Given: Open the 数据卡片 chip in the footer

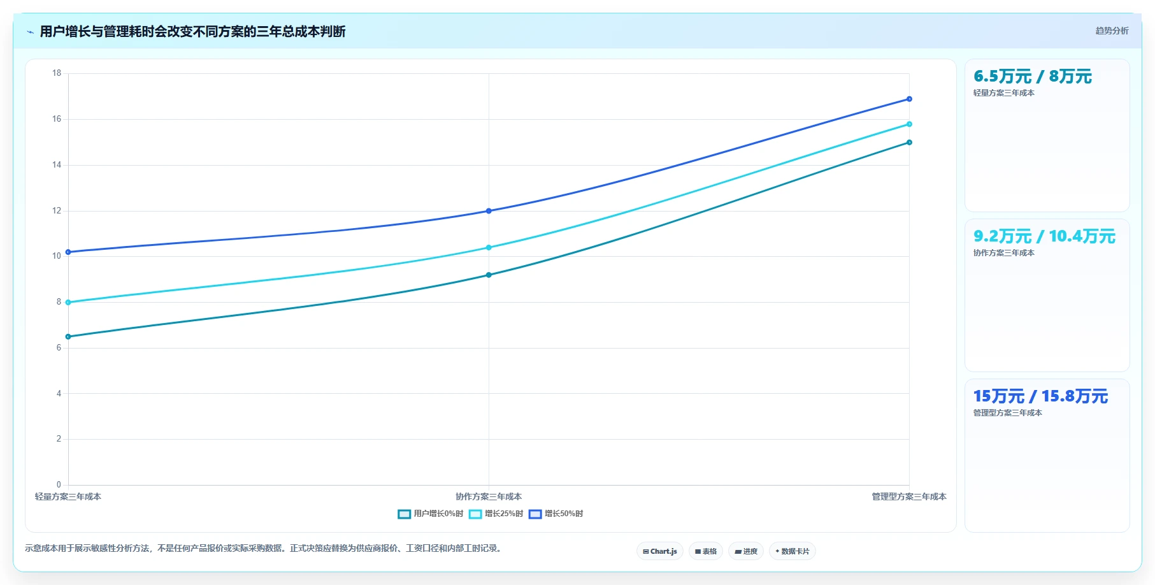Looking at the screenshot, I should [x=793, y=551].
